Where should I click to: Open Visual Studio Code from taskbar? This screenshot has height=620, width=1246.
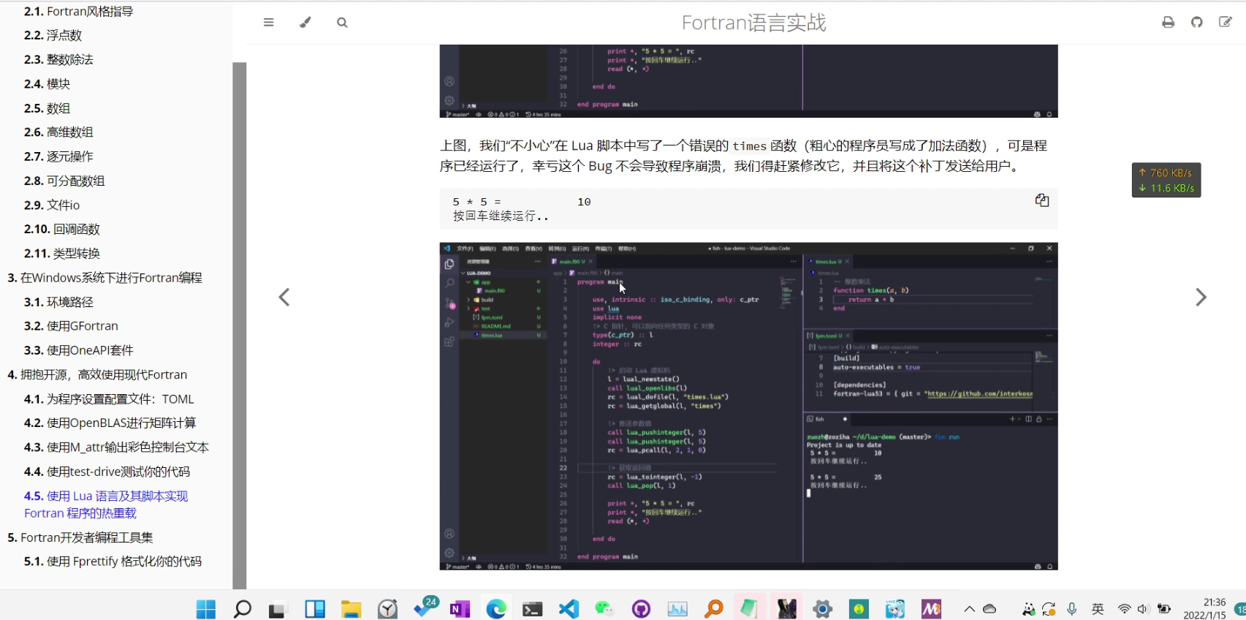click(x=569, y=609)
